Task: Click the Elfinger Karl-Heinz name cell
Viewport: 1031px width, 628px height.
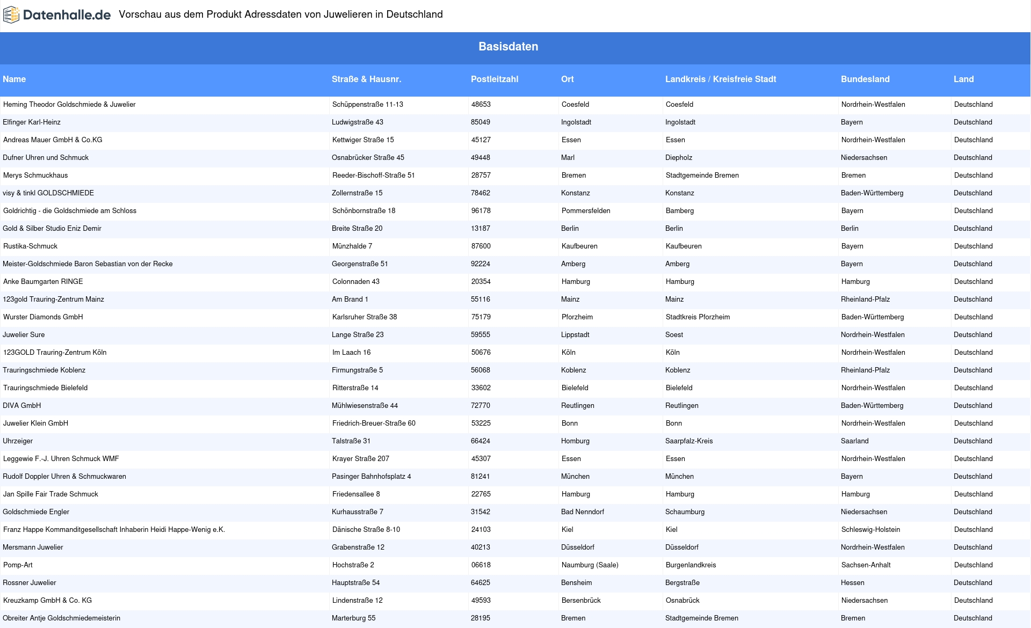Action: click(x=32, y=122)
